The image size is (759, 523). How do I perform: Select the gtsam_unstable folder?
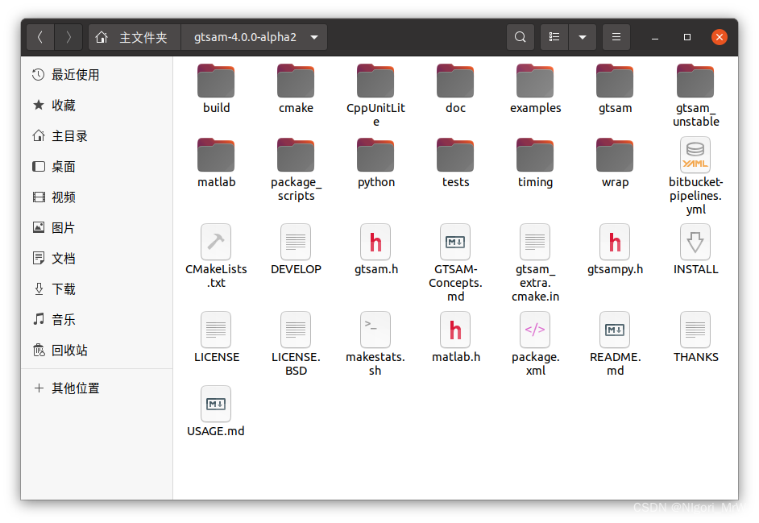click(695, 95)
